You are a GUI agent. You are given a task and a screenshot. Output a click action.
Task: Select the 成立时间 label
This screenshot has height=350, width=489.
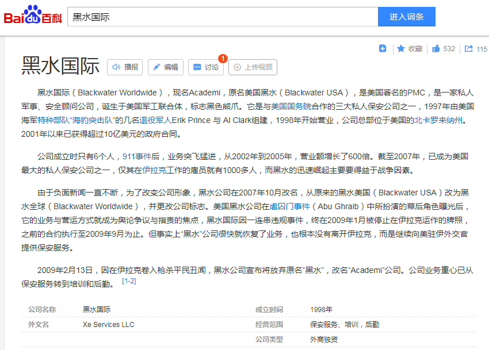269,310
